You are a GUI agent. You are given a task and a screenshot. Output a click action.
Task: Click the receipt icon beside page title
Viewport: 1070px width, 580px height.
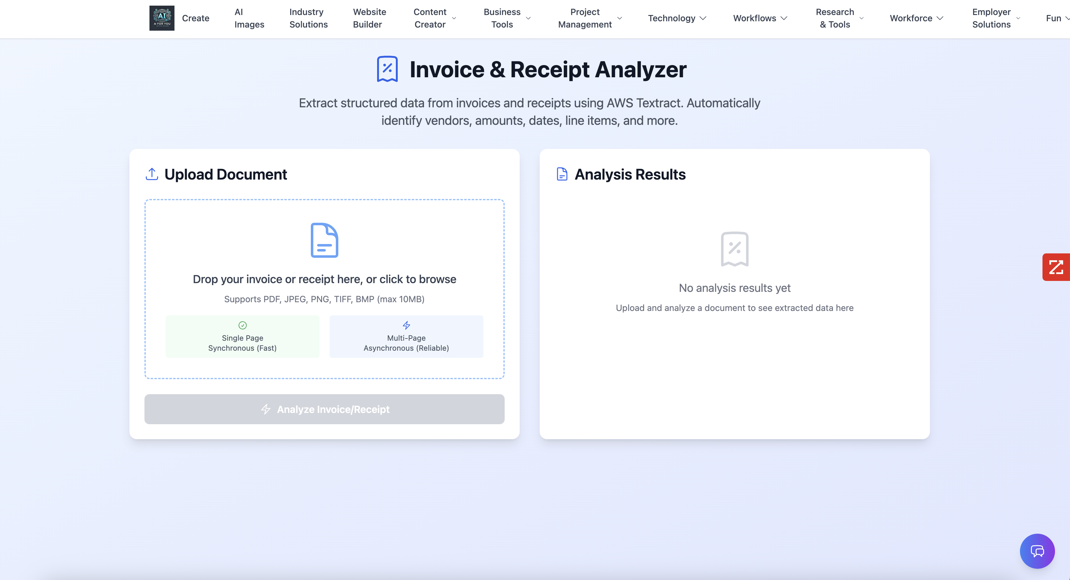click(x=387, y=69)
